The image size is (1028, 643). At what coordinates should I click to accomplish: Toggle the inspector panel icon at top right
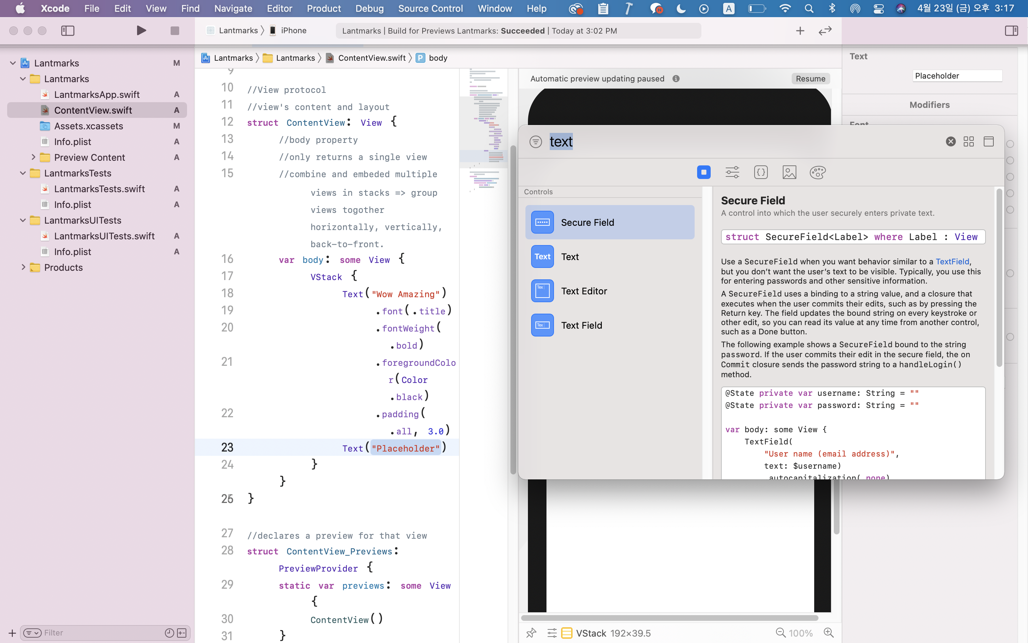1011,31
